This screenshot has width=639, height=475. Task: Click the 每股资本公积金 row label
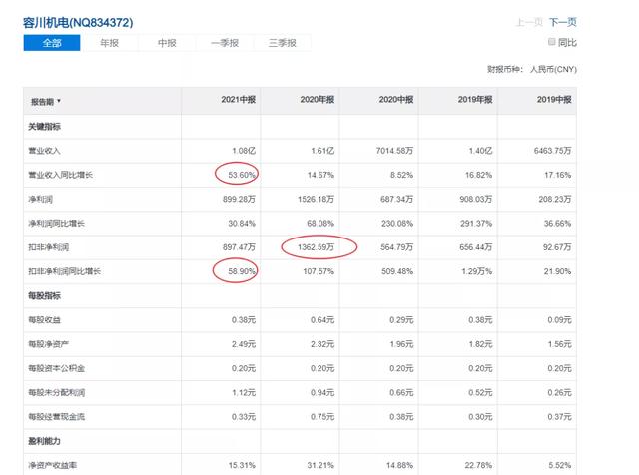point(56,368)
